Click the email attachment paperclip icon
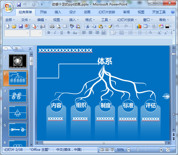This screenshot has height=155, width=178. 42,26
